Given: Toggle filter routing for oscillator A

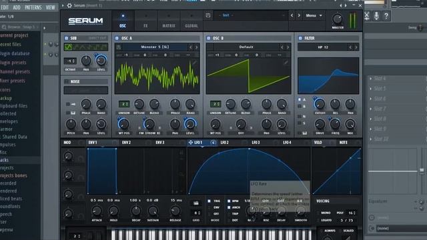Looking at the screenshot, I should click(300, 99).
